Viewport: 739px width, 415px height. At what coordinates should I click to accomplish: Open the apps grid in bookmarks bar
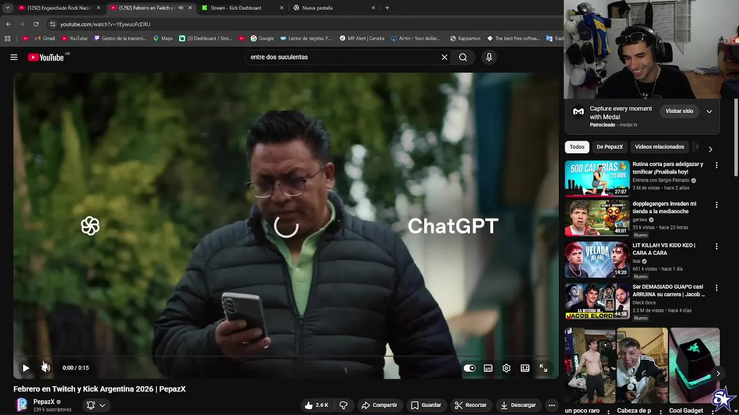8,39
